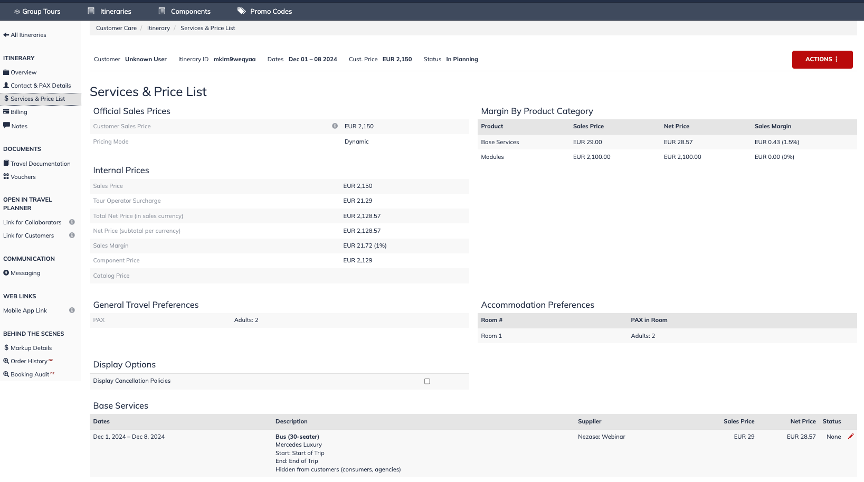Click the Messaging arrow icon

click(6, 273)
